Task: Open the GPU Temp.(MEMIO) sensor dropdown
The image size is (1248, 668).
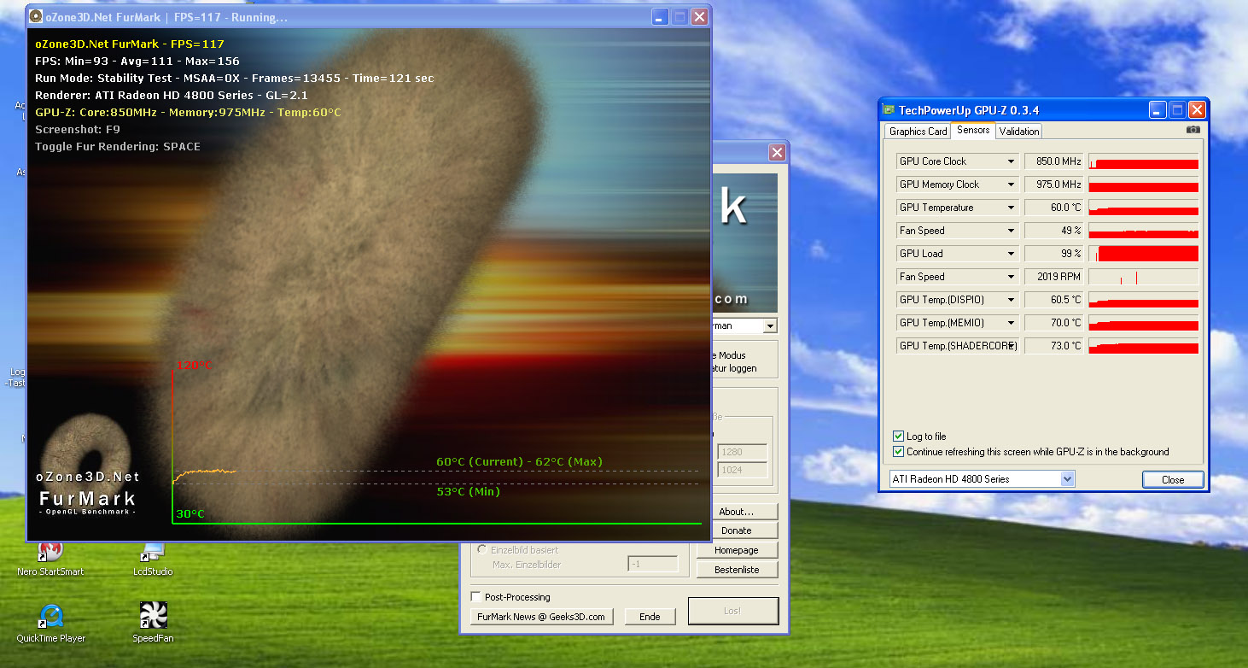Action: (x=1011, y=323)
